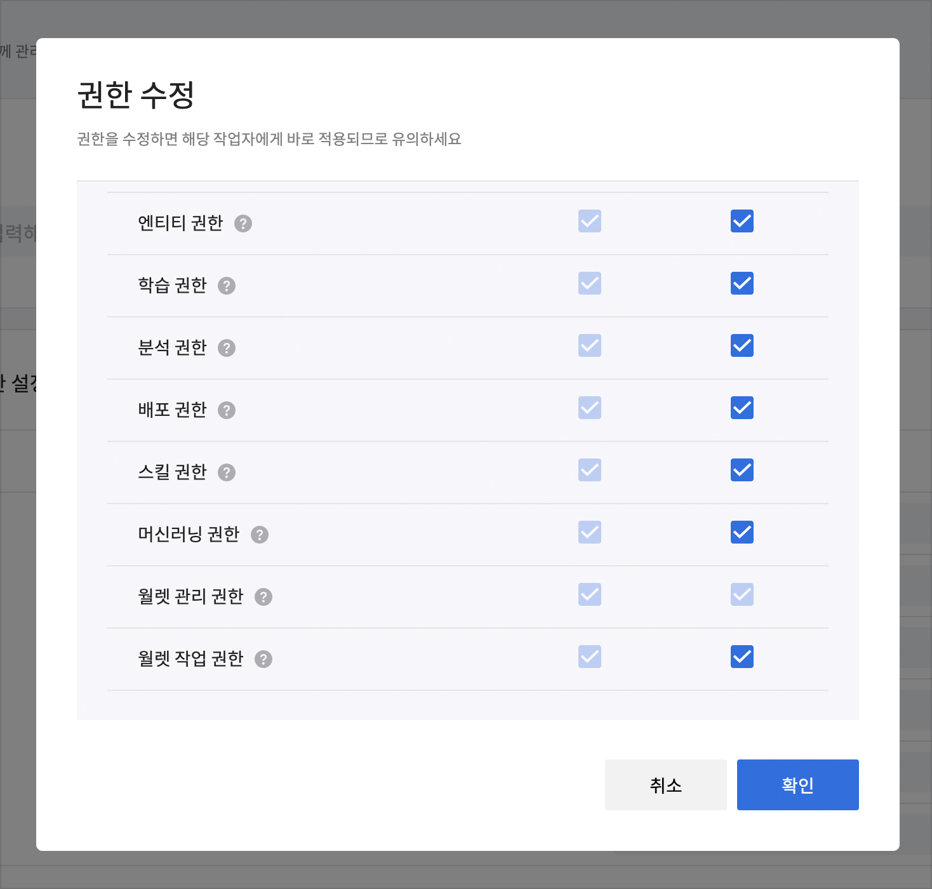Uncheck the right checkbox for 엔티티 권한
The height and width of the screenshot is (889, 932).
[742, 221]
